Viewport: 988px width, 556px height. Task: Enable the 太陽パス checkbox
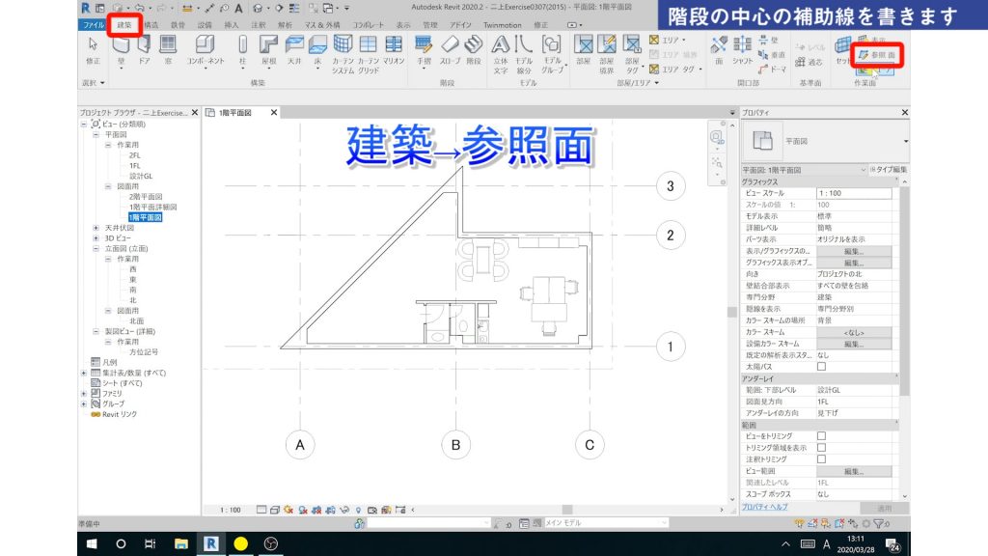pos(820,366)
